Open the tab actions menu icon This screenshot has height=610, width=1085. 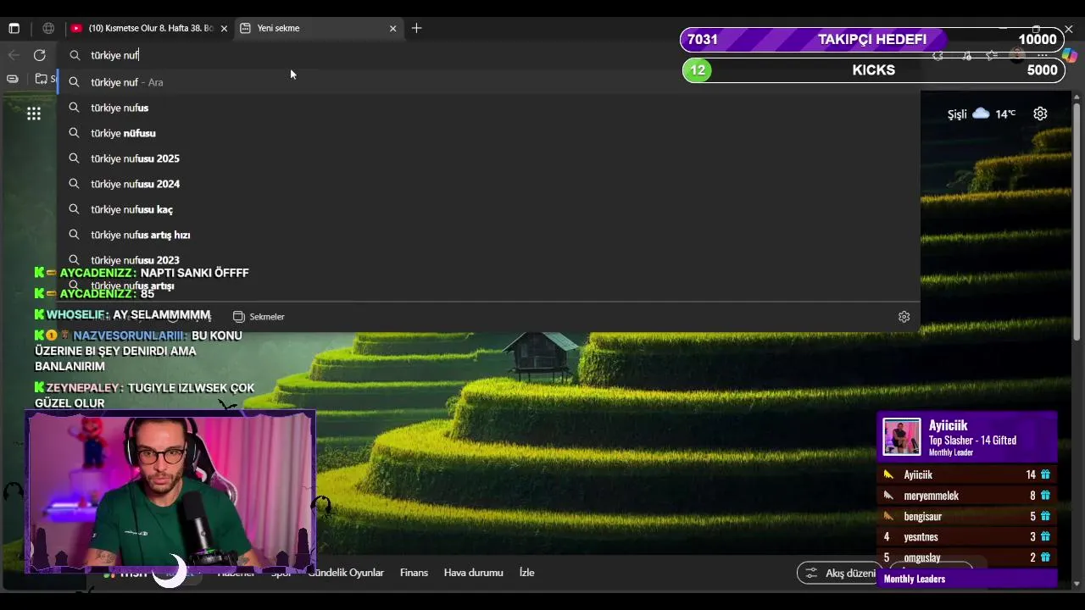(x=14, y=28)
